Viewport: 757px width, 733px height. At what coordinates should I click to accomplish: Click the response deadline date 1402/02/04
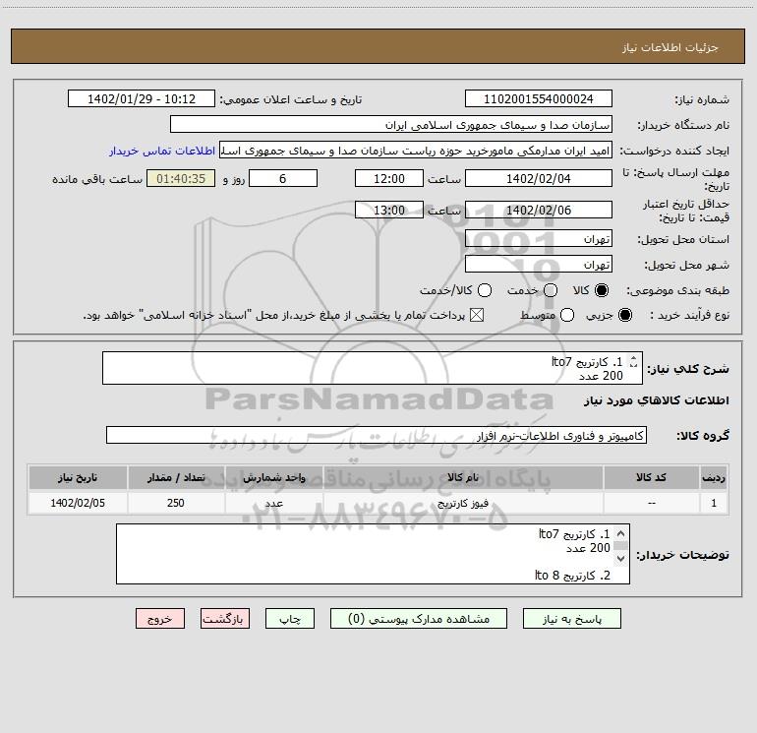pos(539,178)
